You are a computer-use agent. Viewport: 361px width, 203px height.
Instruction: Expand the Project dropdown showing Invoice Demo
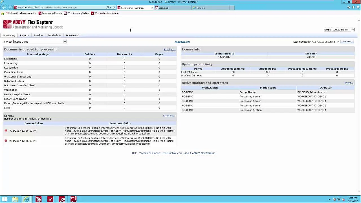[40, 42]
